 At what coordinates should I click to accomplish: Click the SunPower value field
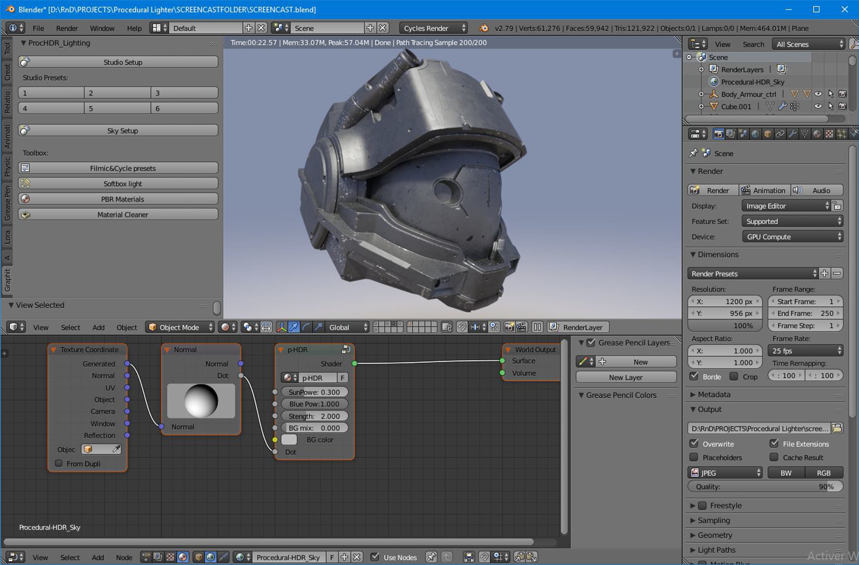[x=314, y=392]
